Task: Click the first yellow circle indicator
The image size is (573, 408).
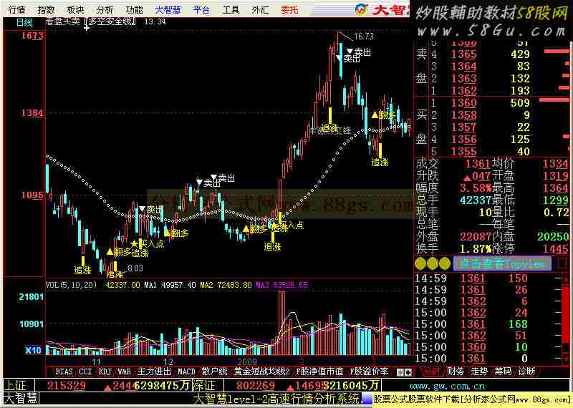Action: [420, 263]
